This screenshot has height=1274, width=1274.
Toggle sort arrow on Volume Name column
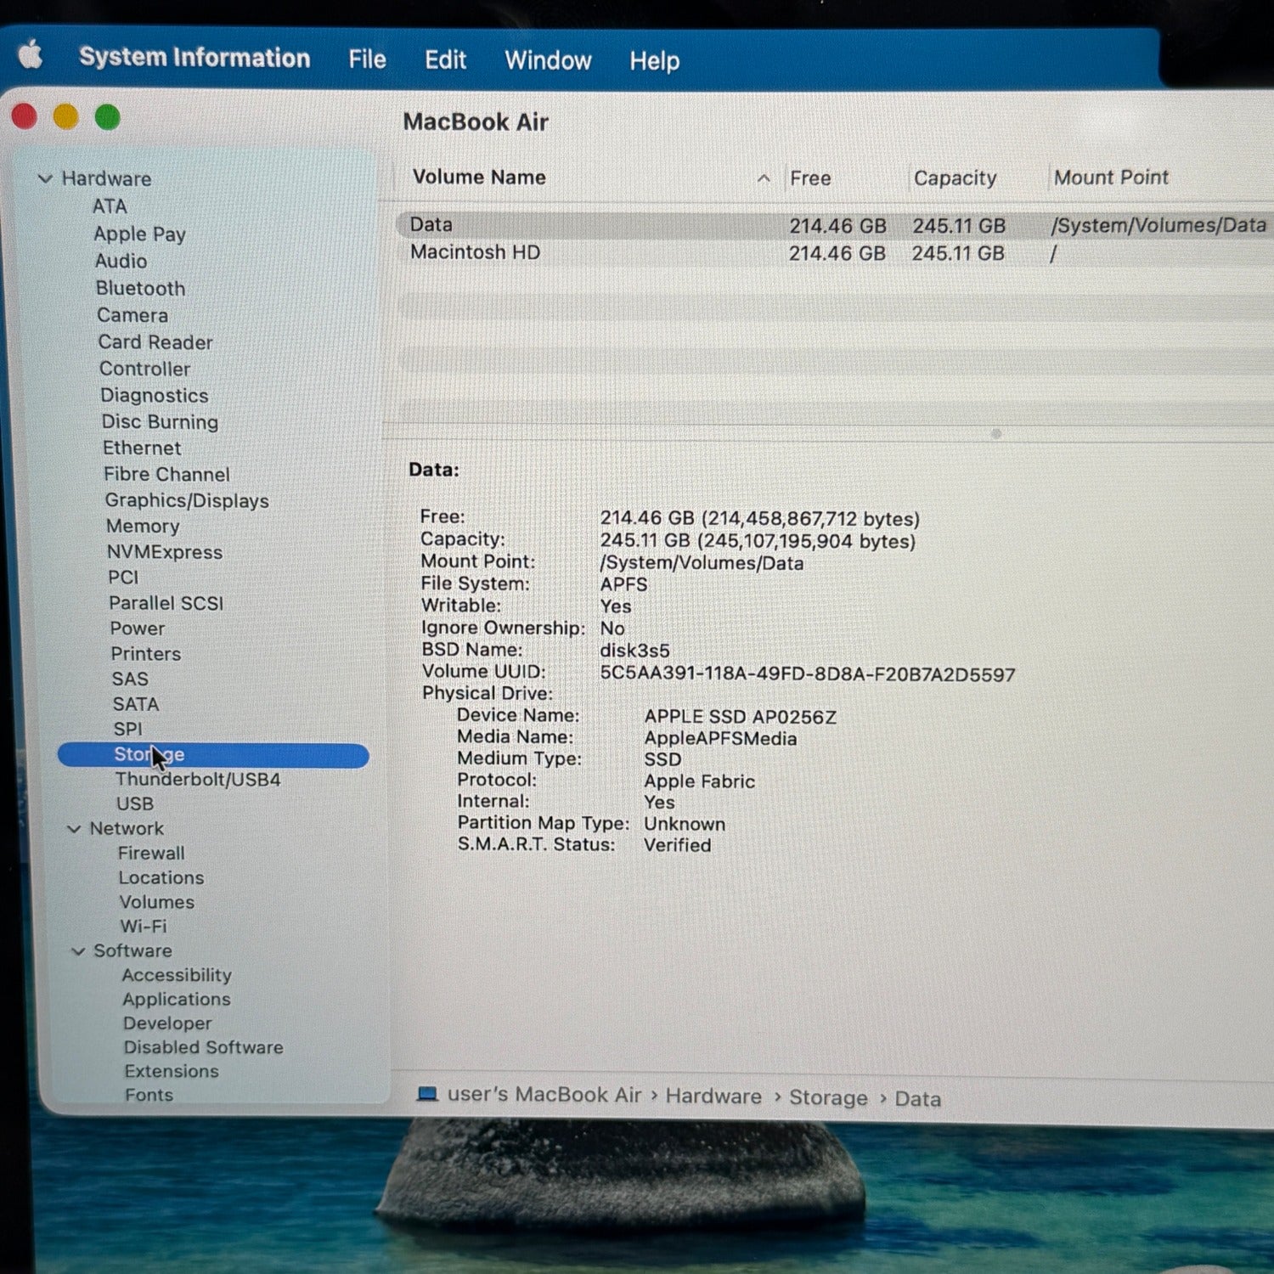[x=763, y=178]
